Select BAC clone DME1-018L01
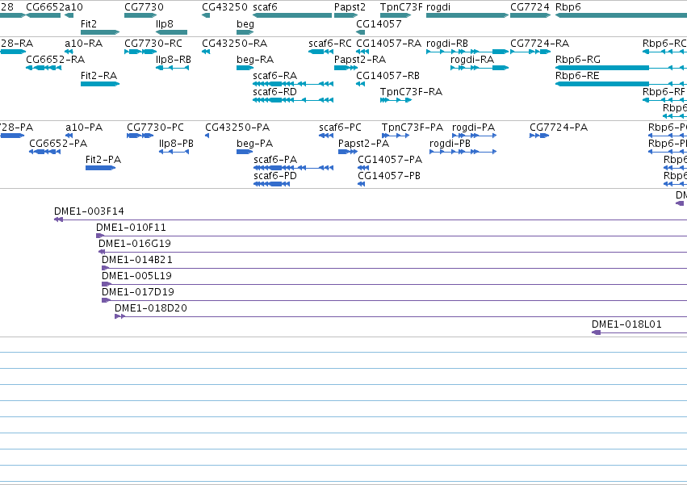 639,332
